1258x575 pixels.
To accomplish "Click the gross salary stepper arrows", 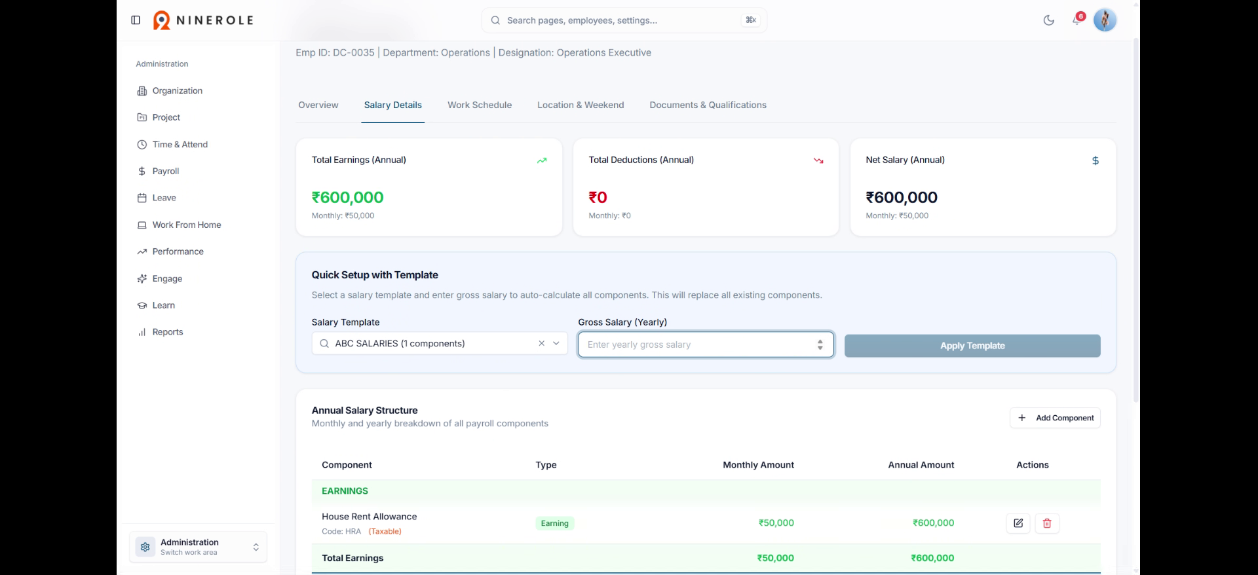I will (x=820, y=344).
